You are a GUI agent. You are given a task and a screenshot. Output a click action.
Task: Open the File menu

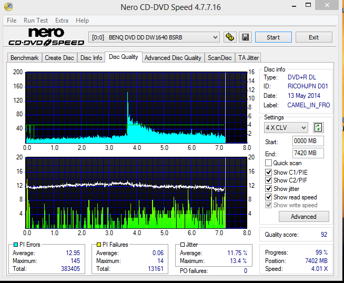click(x=12, y=21)
